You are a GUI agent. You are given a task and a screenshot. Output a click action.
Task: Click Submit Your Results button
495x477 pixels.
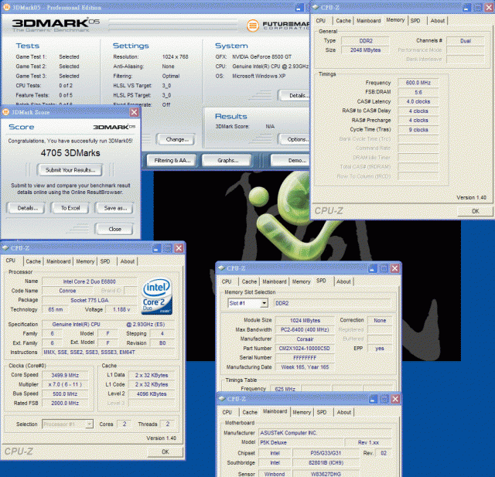pos(70,170)
